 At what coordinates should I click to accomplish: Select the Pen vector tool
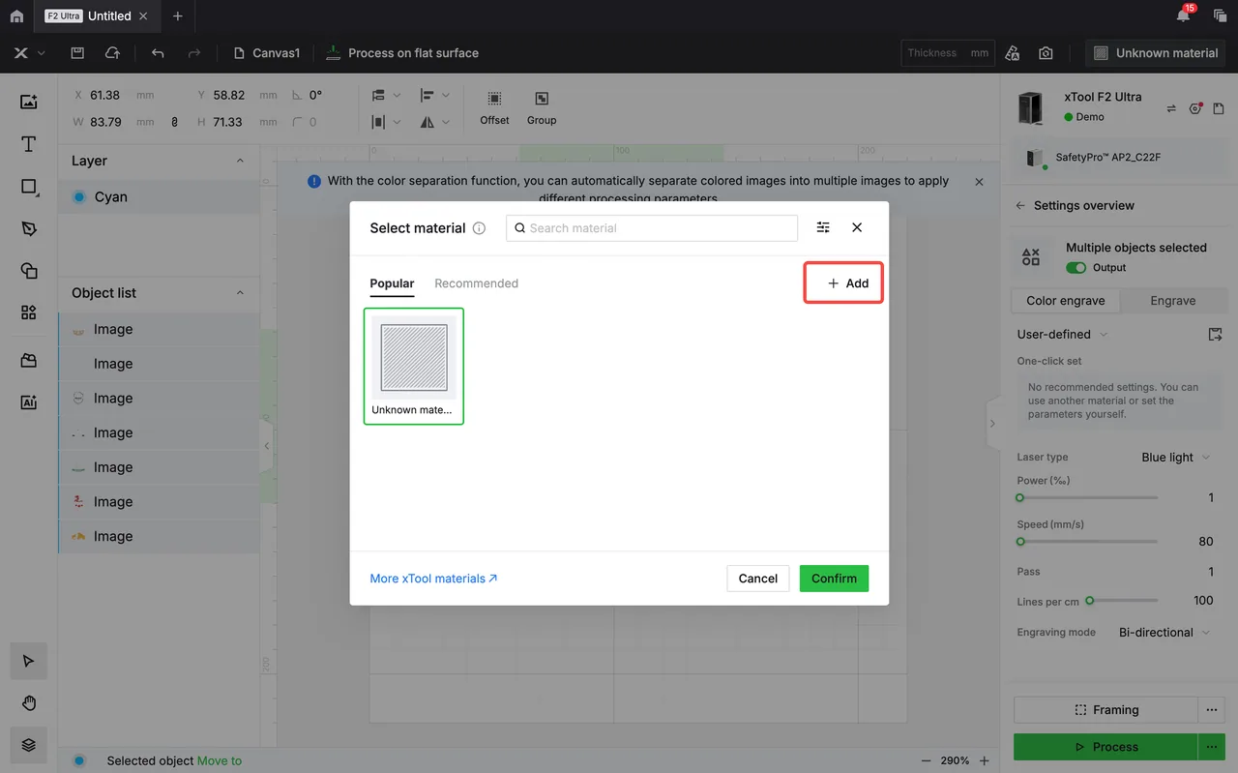point(29,228)
